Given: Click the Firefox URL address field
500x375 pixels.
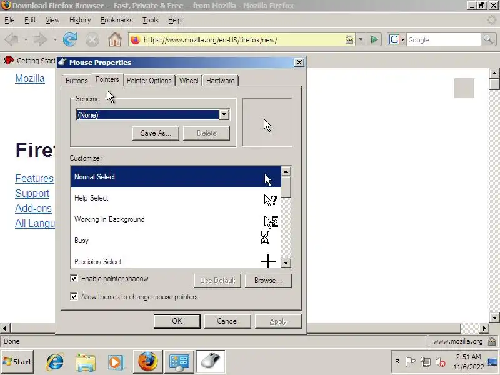Looking at the screenshot, I should point(242,40).
